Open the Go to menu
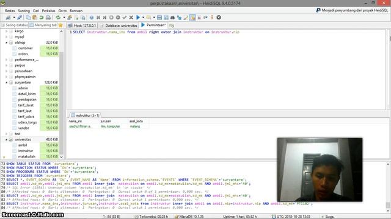This screenshot has height=219, width=391. pos(62,11)
